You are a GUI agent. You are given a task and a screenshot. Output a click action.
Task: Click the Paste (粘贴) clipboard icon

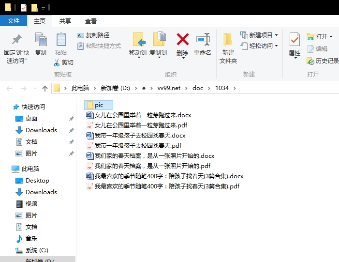click(x=61, y=39)
